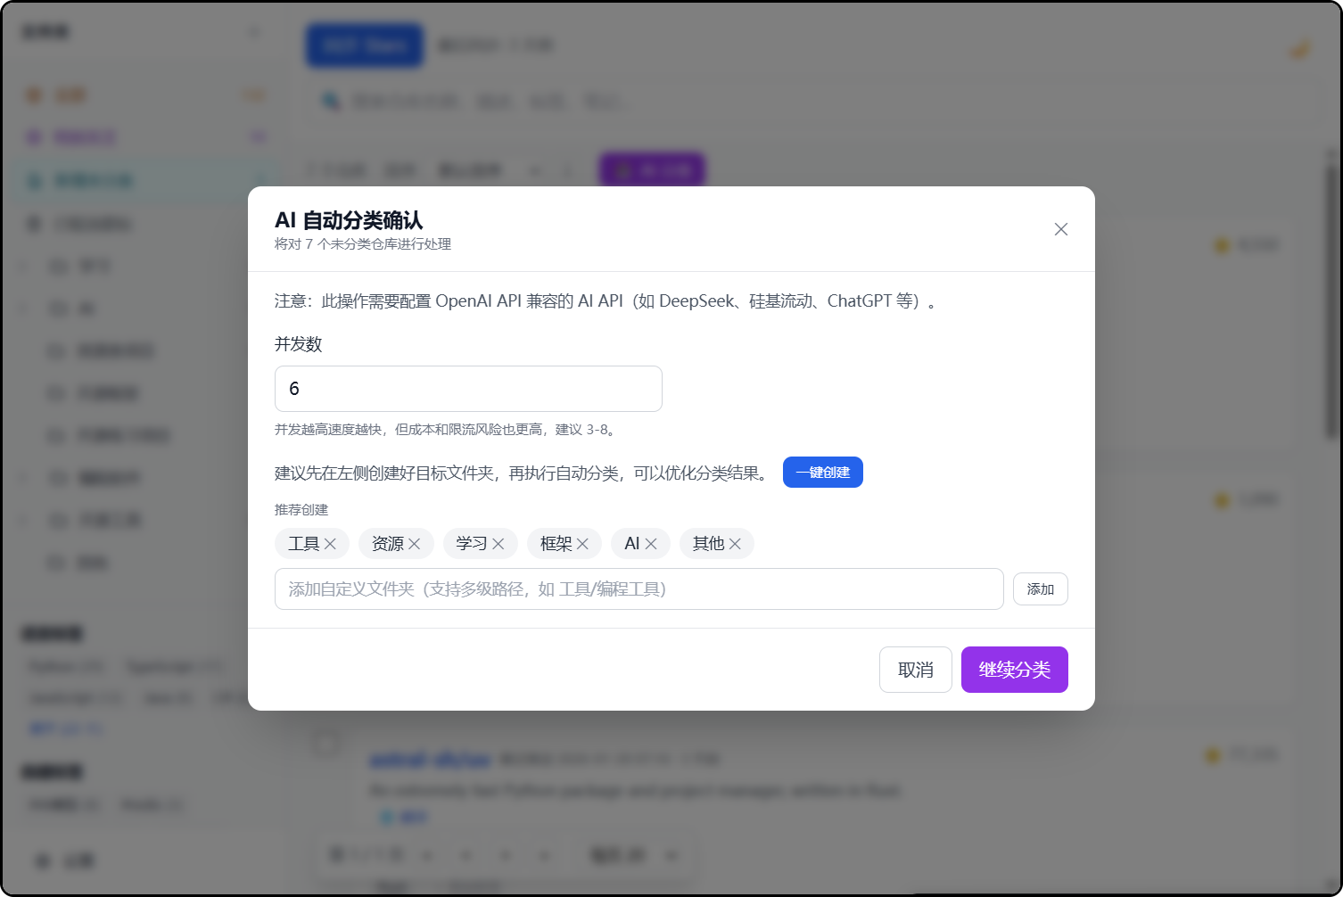Click the search icon in the repository toolbar
This screenshot has height=897, width=1343.
click(x=331, y=101)
